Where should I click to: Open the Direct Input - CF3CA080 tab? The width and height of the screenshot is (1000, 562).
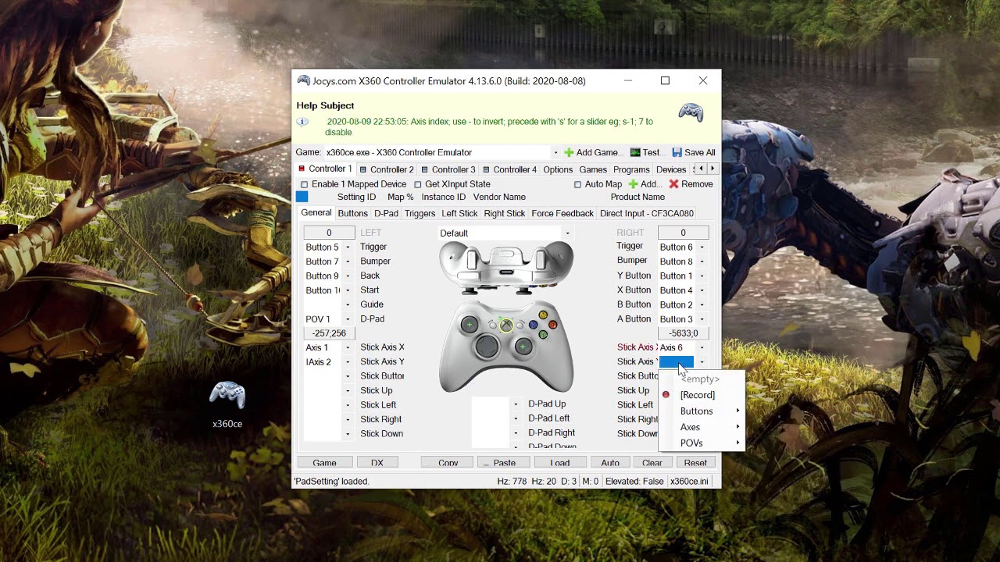click(647, 214)
